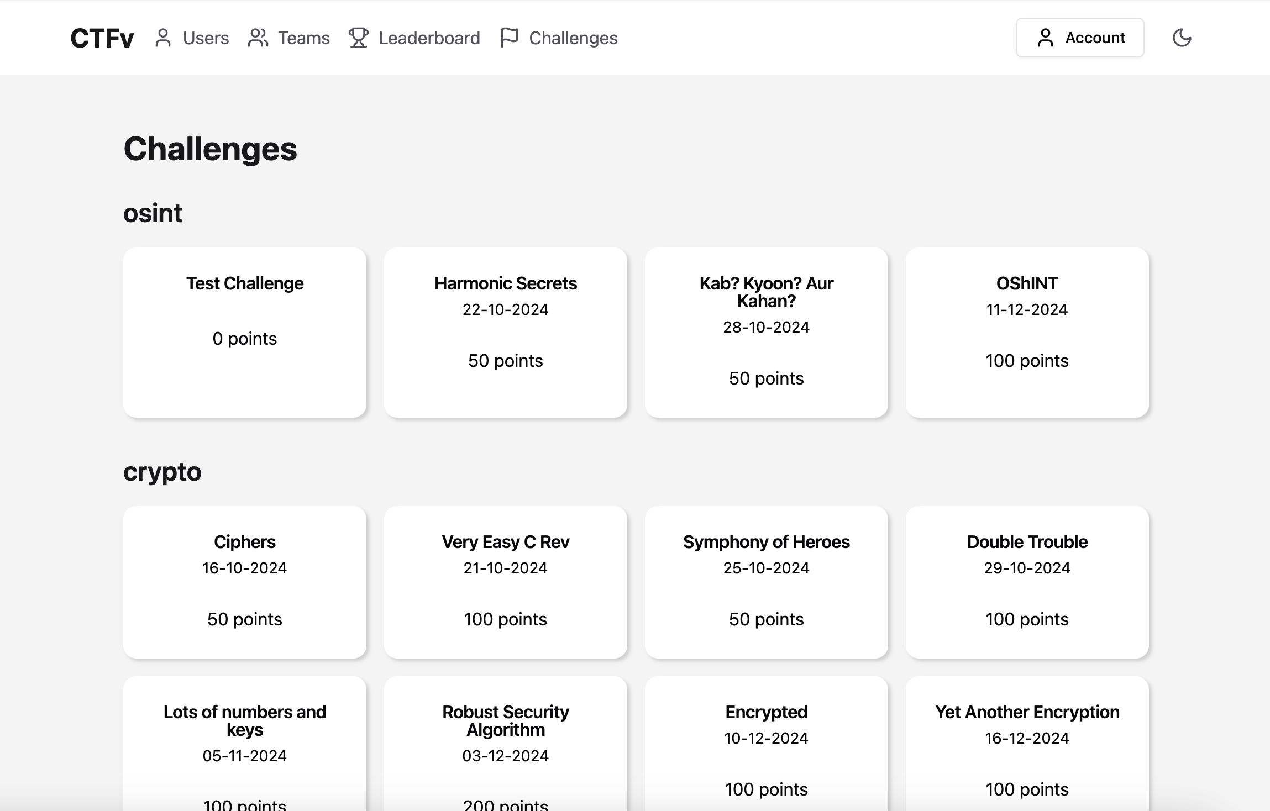Click the person icon in Account button
This screenshot has height=811, width=1270.
point(1045,38)
